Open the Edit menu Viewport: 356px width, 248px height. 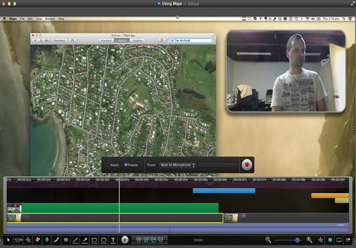tap(30, 19)
